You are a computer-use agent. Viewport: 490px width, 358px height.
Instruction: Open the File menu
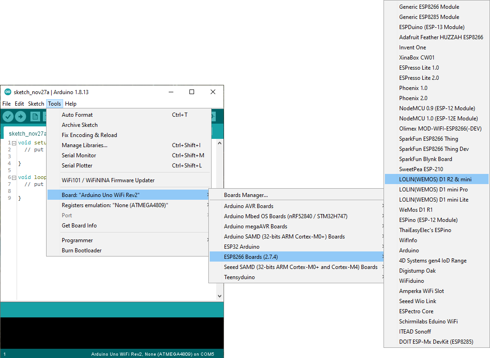[6, 104]
